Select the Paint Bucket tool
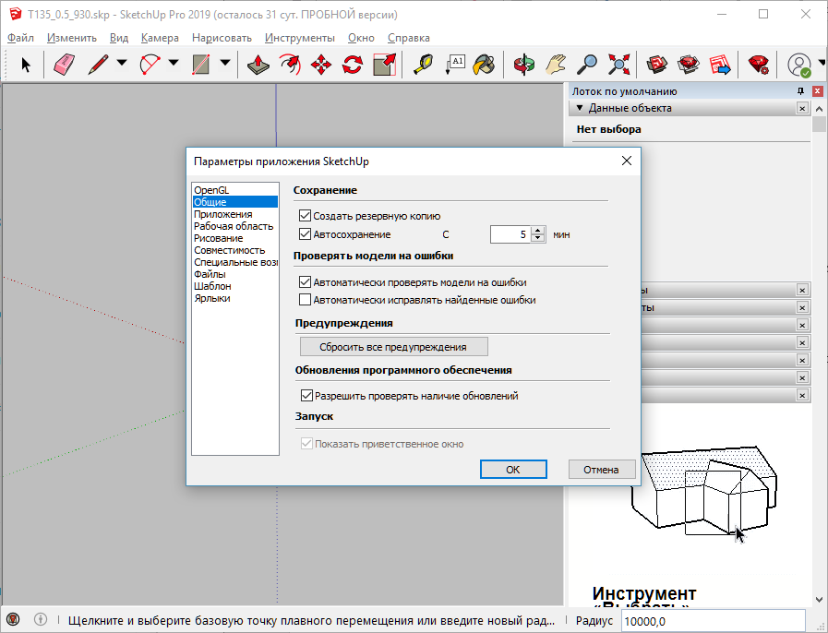 [485, 65]
